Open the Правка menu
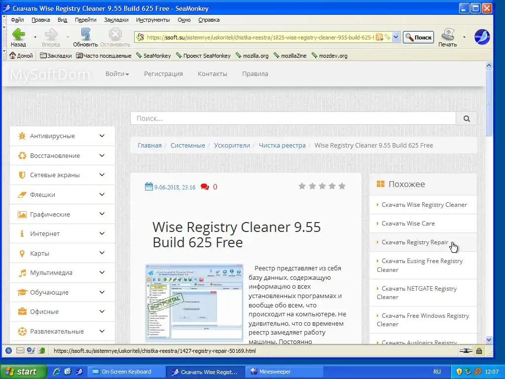Viewport: 505px width, 379px height. pyautogui.click(x=40, y=20)
